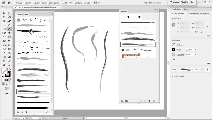Switch to the Capas tab

[186, 9]
